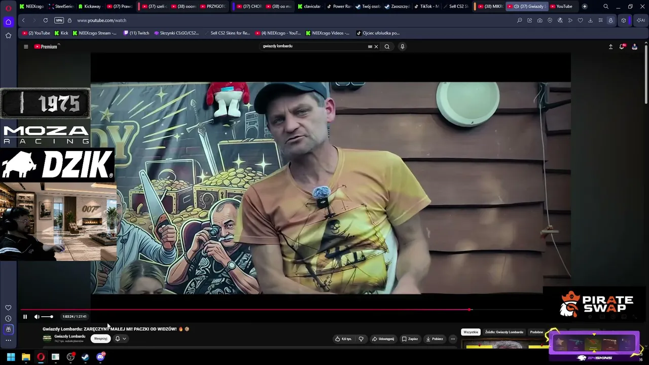
Task: Reload the current page
Action: tap(46, 20)
